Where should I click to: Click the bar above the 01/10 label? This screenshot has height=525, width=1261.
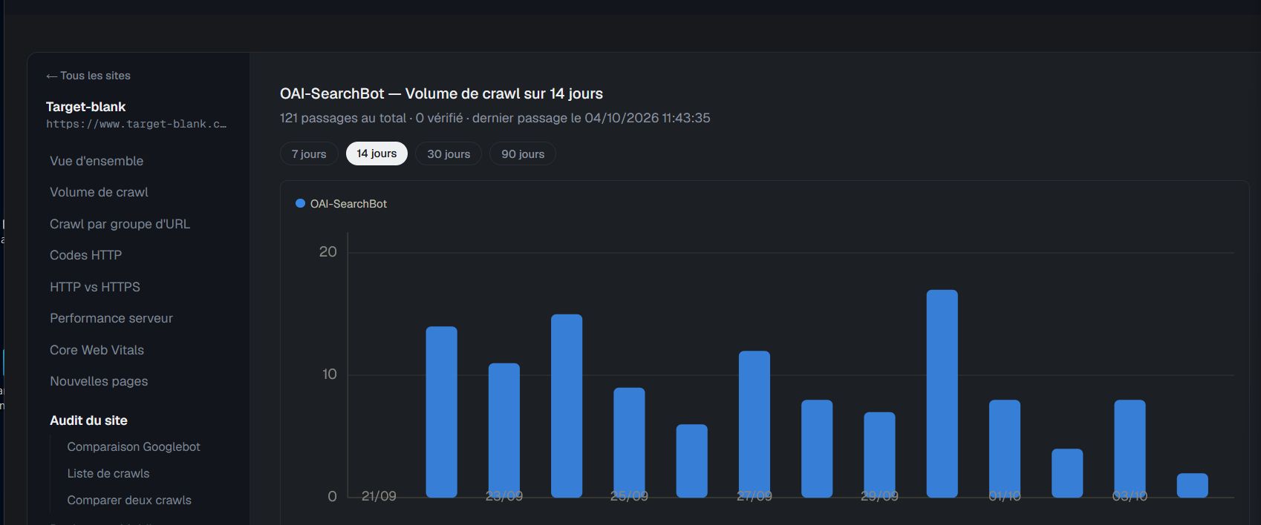(1005, 449)
